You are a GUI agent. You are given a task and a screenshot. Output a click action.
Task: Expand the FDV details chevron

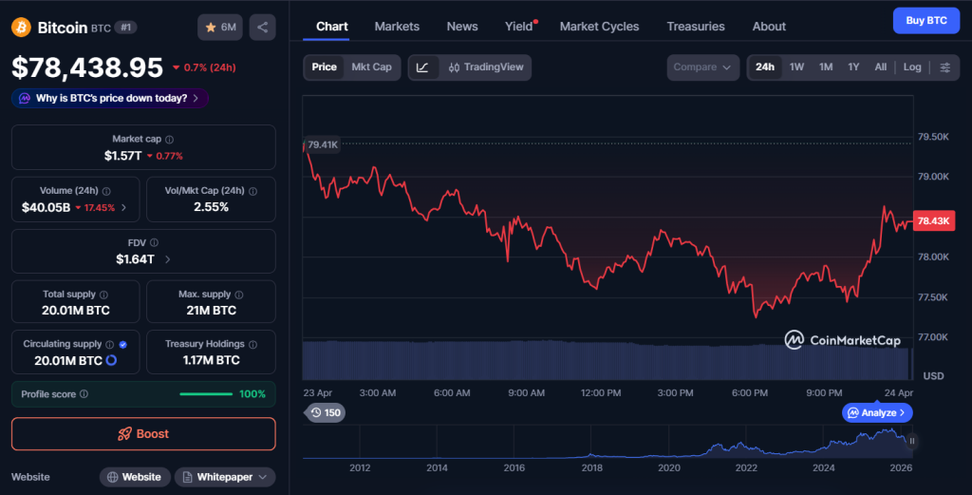(168, 259)
